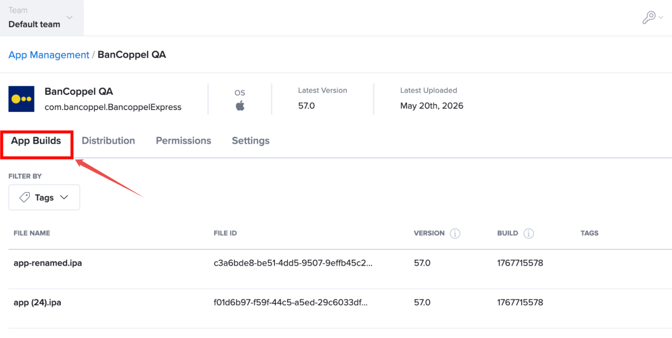Click the Latest Uploaded date May 20th, 2026
This screenshot has height=338, width=672.
(432, 106)
